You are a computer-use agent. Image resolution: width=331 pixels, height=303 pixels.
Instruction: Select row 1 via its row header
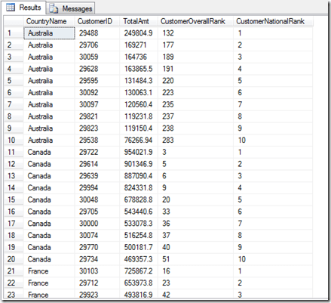click(14, 33)
